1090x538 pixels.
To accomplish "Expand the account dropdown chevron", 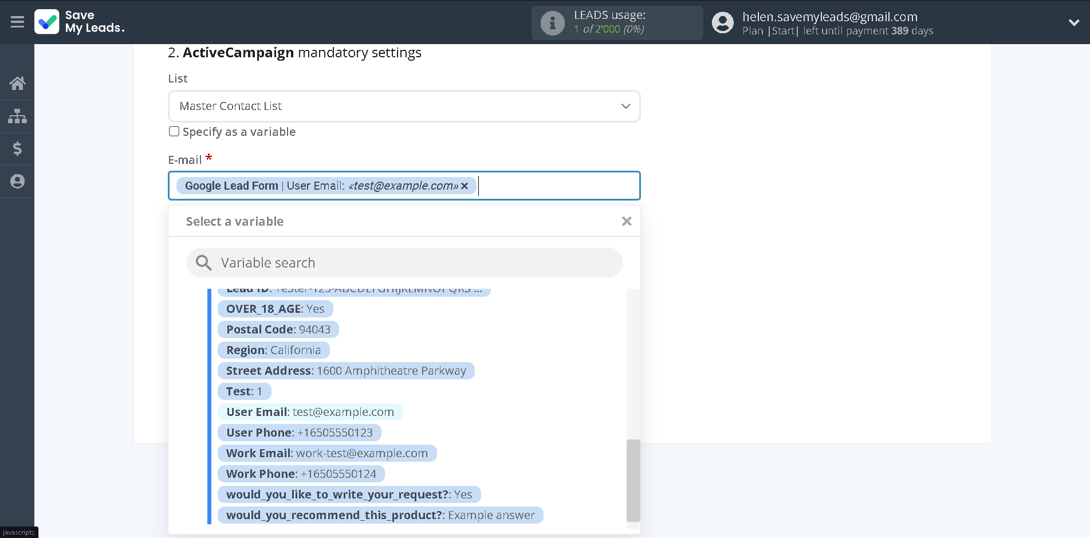I will pyautogui.click(x=1073, y=22).
